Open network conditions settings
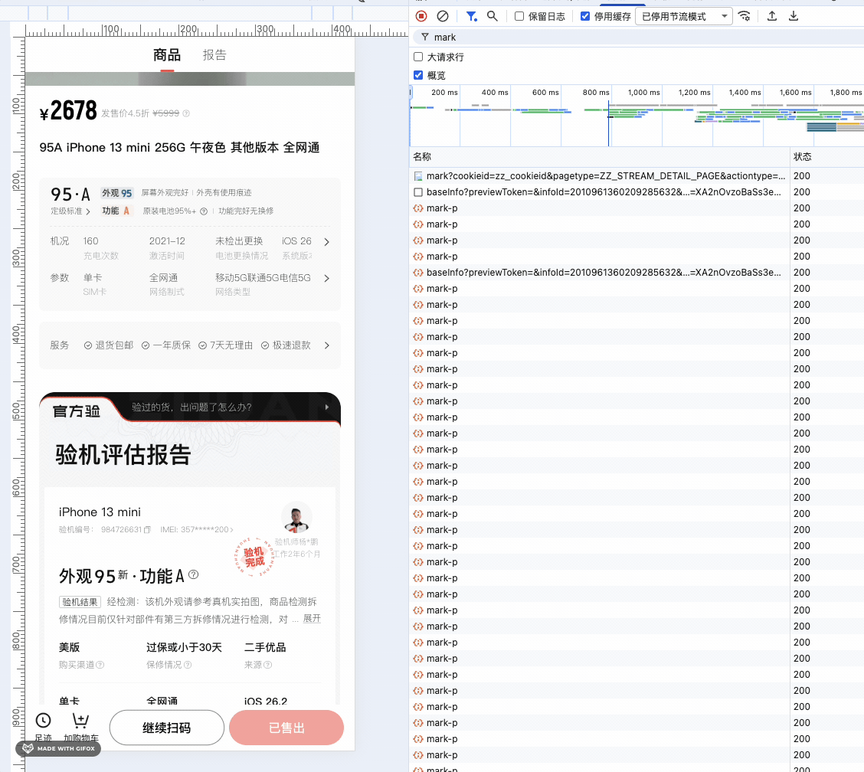 (x=744, y=15)
